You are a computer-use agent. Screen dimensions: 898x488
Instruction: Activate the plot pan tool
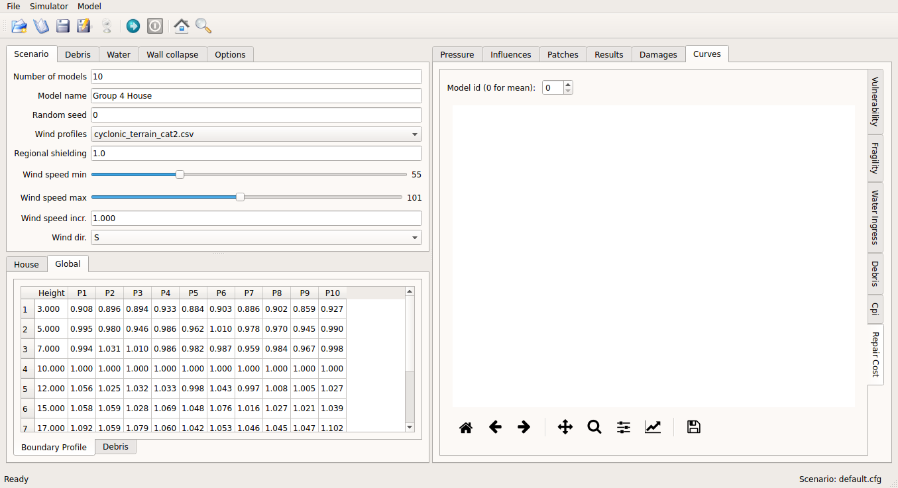pyautogui.click(x=565, y=427)
